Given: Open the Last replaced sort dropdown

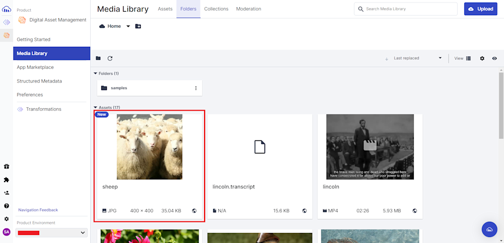Looking at the screenshot, I should pos(417,58).
